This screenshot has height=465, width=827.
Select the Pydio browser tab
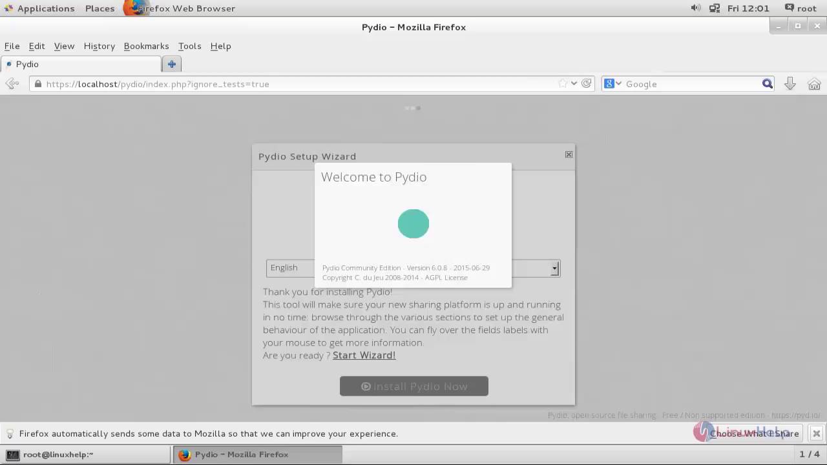(81, 64)
